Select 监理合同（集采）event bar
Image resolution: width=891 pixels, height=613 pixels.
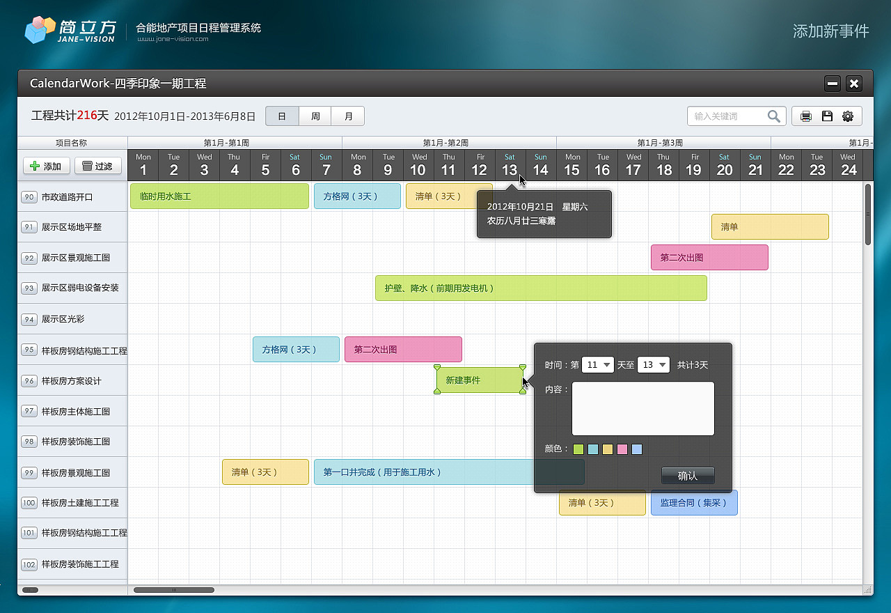point(694,502)
